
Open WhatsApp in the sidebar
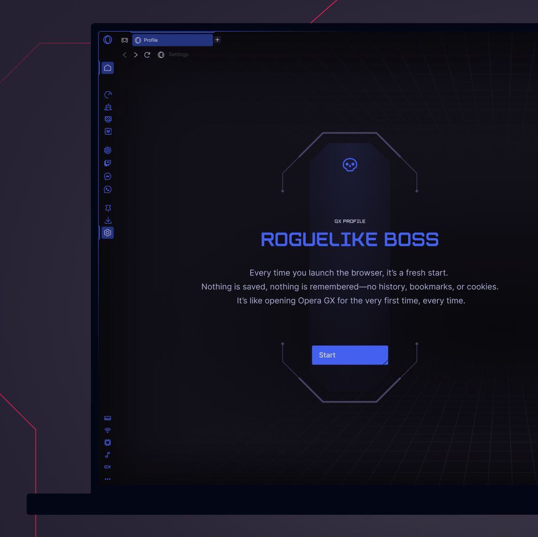click(x=108, y=189)
